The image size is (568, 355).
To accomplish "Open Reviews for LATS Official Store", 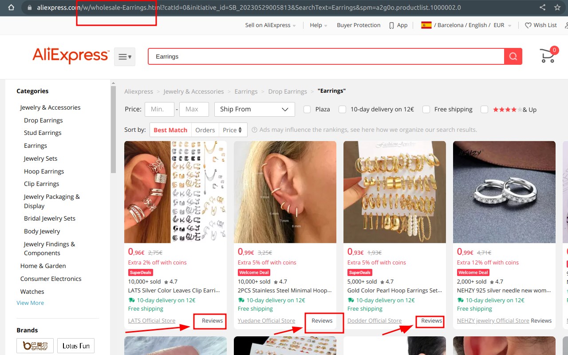I will point(212,320).
